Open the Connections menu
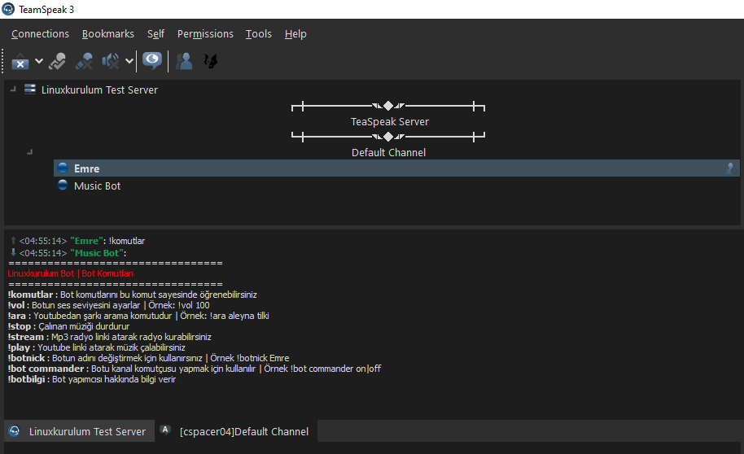Image resolution: width=744 pixels, height=454 pixels. [x=41, y=34]
